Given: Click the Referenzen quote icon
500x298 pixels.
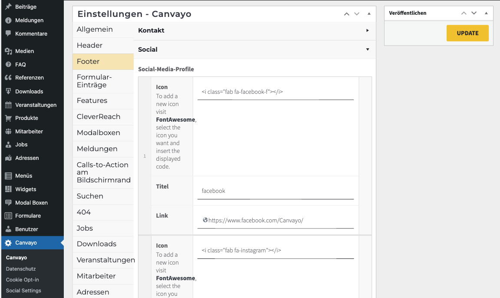Looking at the screenshot, I should pos(8,78).
